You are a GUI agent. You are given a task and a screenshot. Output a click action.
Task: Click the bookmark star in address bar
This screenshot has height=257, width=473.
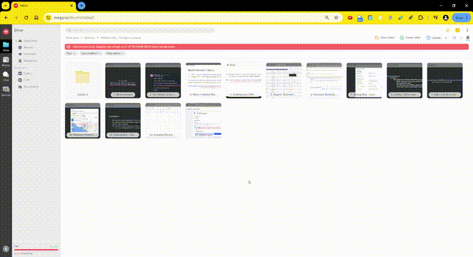click(336, 18)
